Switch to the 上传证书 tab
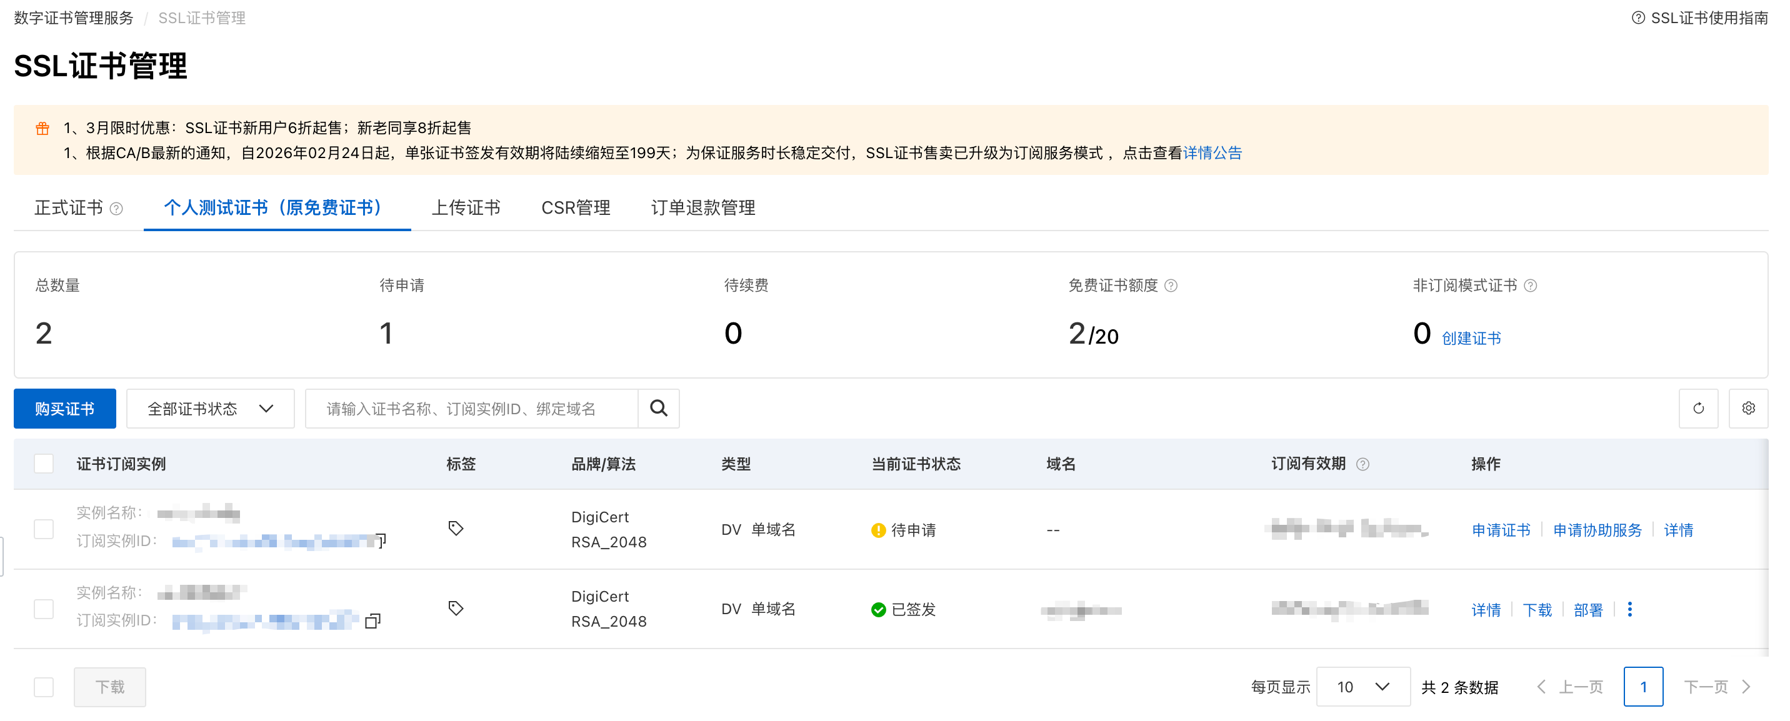This screenshot has height=721, width=1790. click(x=466, y=207)
